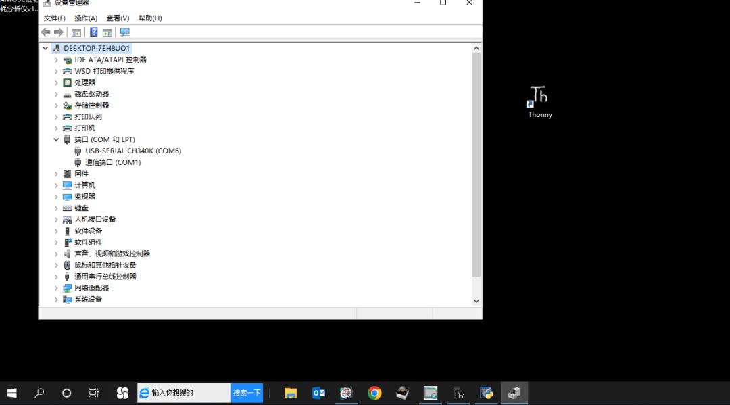Open the 查看(V) menu
This screenshot has height=405, width=730.
(118, 18)
